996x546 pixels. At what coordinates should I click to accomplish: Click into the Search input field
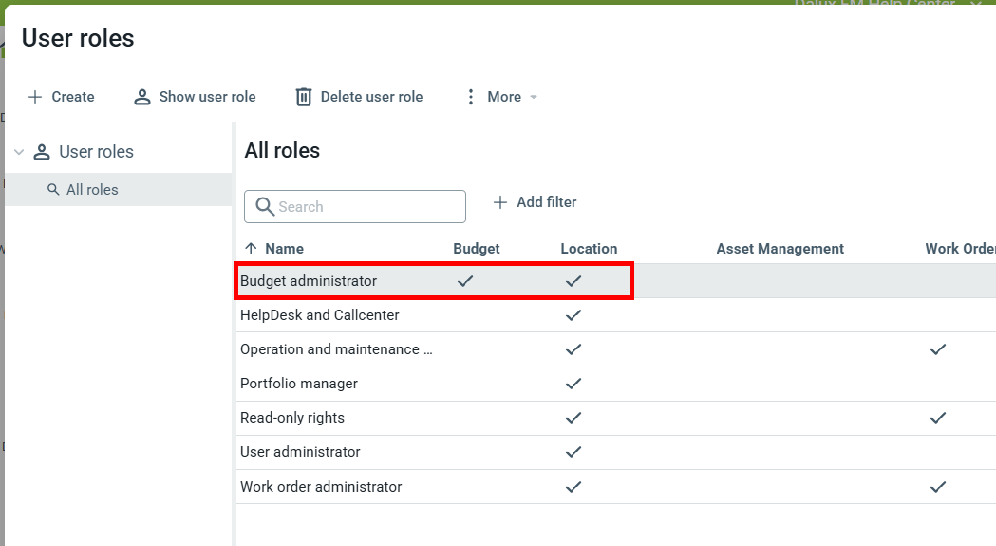coord(366,207)
